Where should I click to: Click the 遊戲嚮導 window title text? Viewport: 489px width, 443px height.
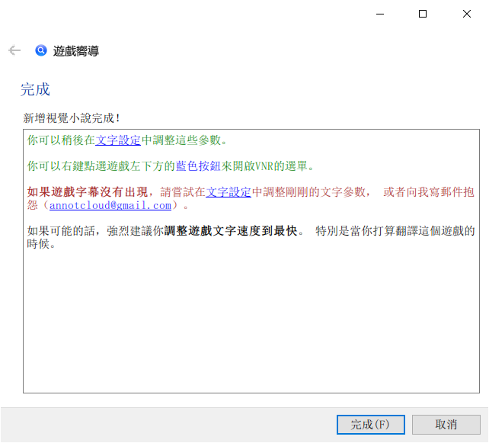point(75,51)
